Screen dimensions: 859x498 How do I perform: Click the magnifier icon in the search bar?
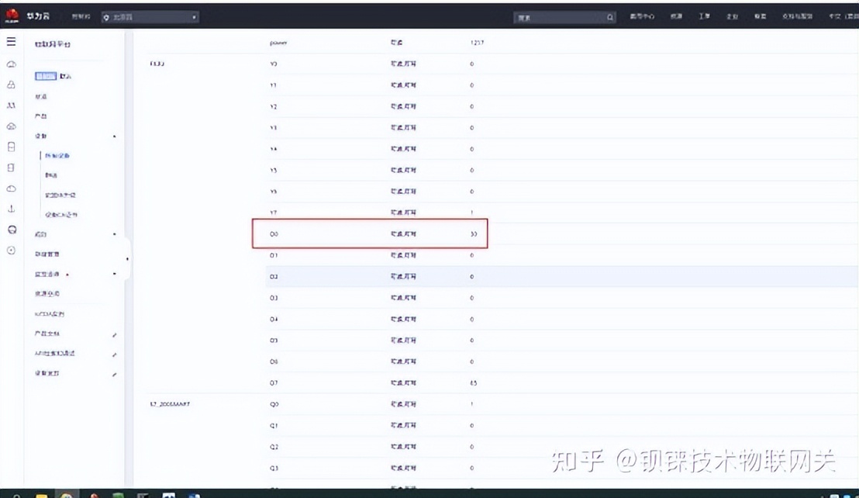(x=609, y=16)
